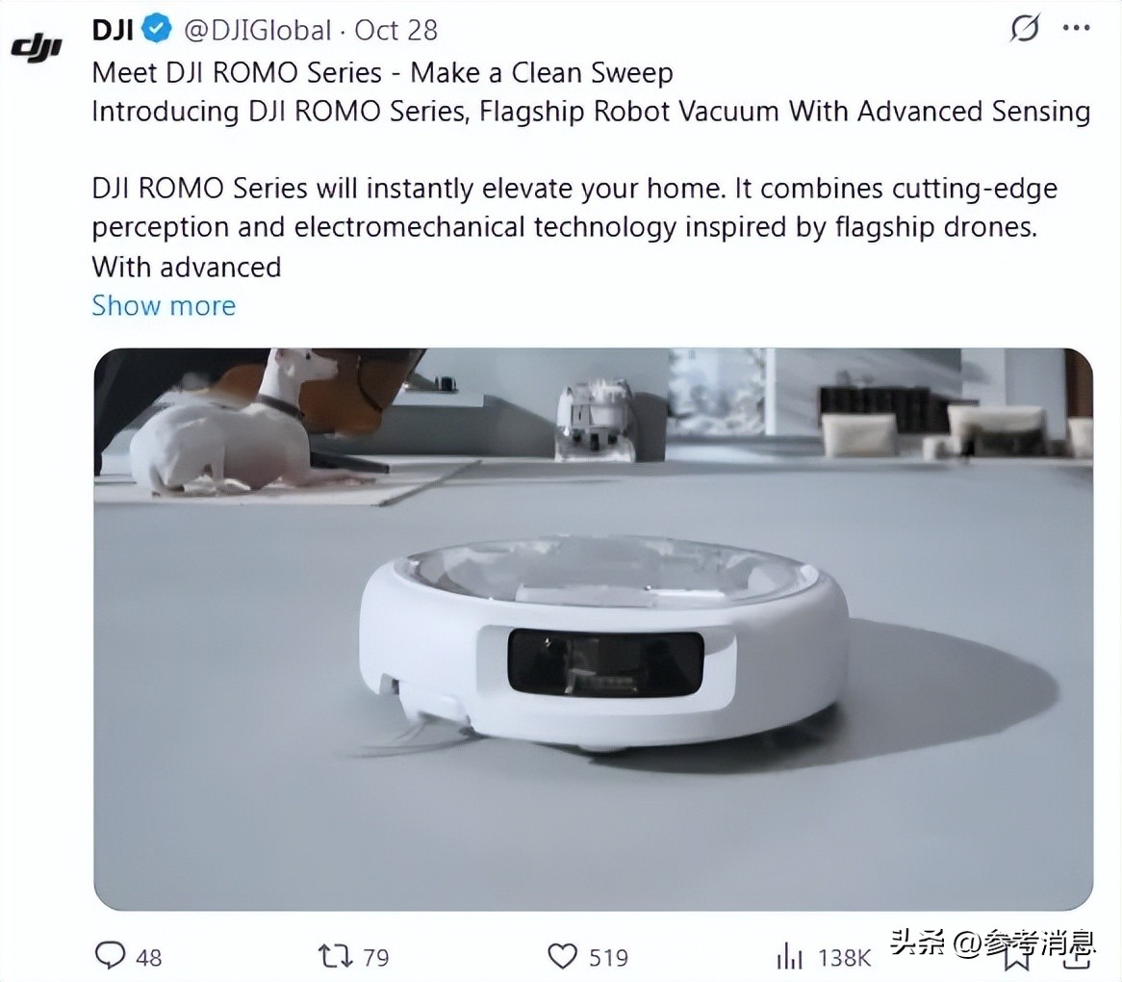Click the share icon beside the bookmark
Viewport: 1122px width, 982px height.
(x=1077, y=958)
